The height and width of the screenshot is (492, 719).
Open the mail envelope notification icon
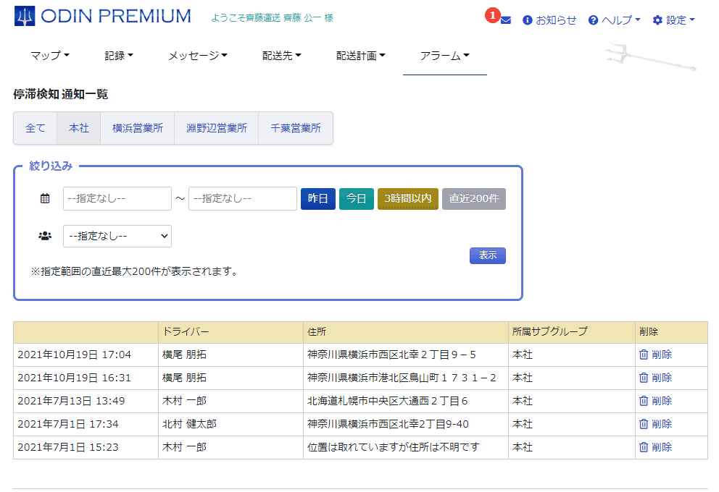[x=505, y=20]
